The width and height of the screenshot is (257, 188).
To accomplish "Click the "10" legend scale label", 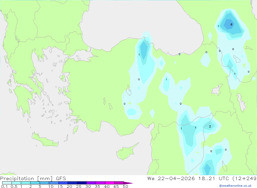I will coord(51,186).
